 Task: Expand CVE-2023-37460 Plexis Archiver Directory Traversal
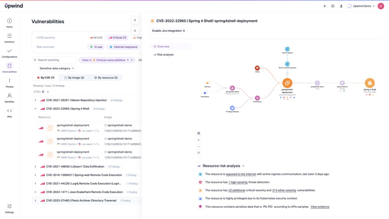tap(35, 201)
